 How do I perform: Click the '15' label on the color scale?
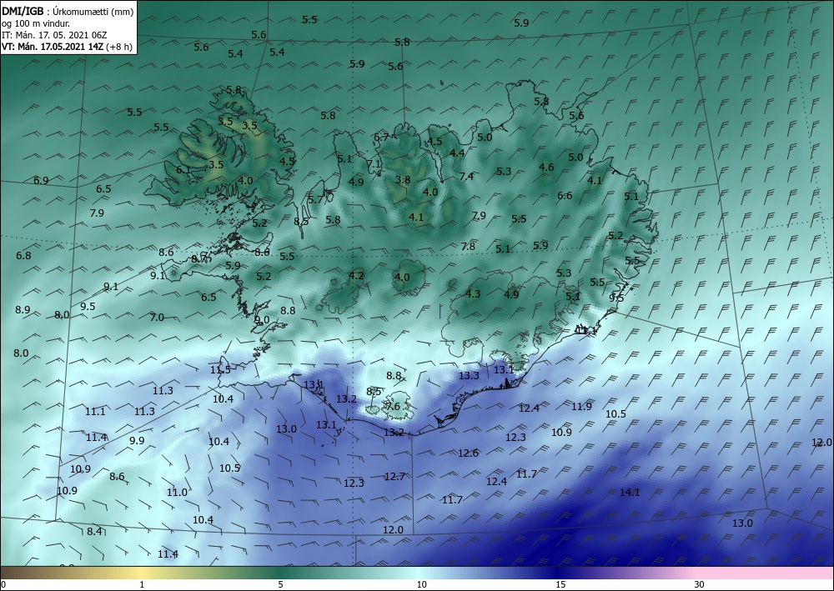click(560, 585)
